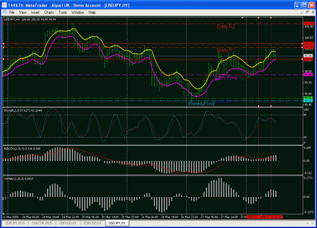Click the Daily S1 label

[226, 101]
